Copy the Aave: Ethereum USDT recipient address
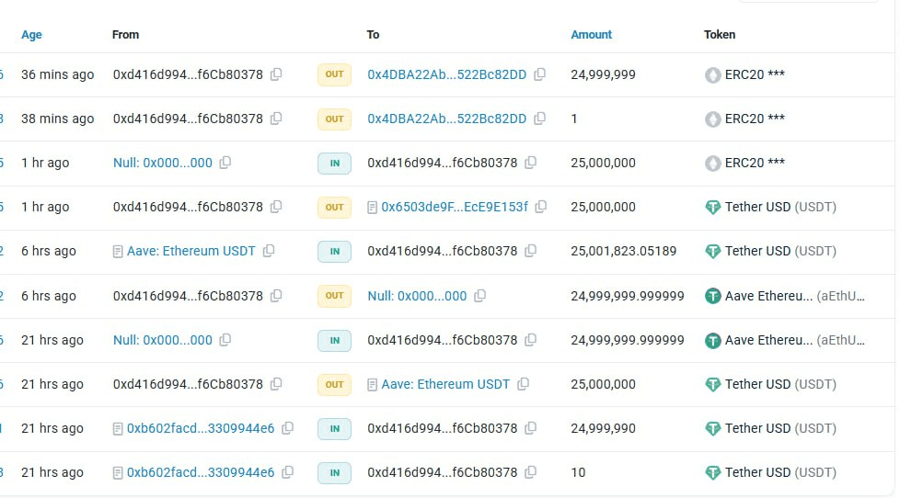The height and width of the screenshot is (498, 900). [523, 384]
